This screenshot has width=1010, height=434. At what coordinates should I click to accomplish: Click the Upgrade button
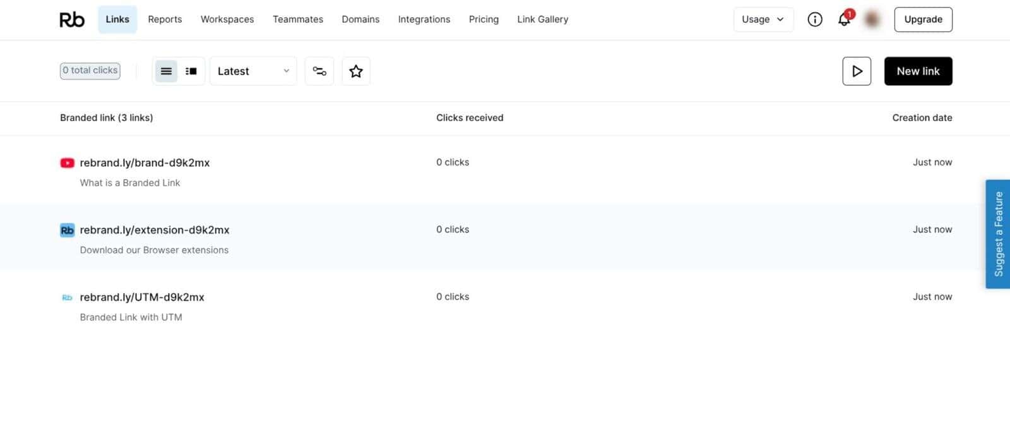pyautogui.click(x=923, y=20)
